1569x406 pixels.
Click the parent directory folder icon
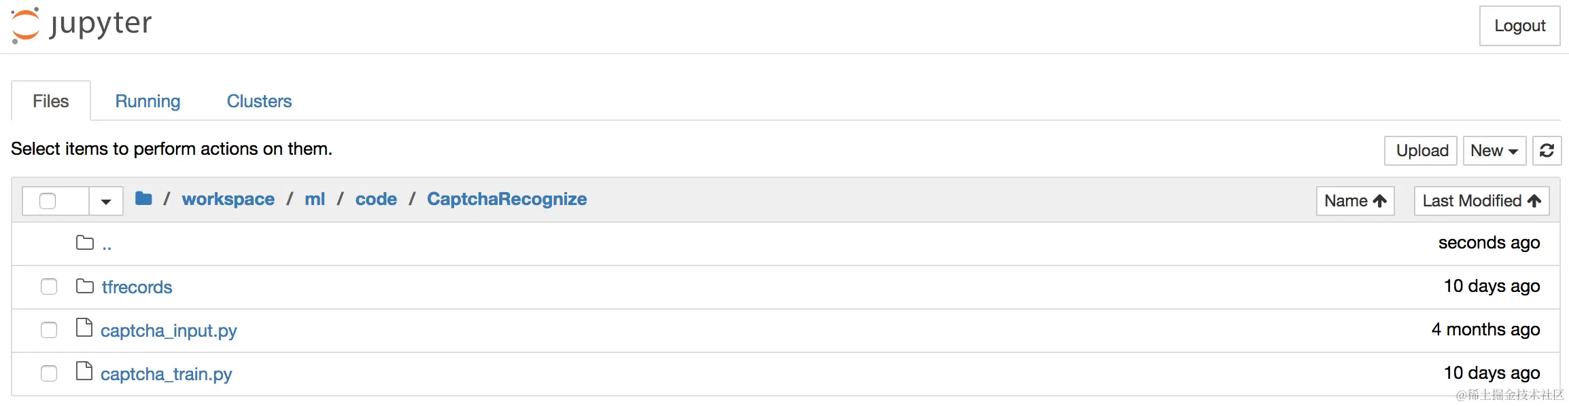[85, 242]
